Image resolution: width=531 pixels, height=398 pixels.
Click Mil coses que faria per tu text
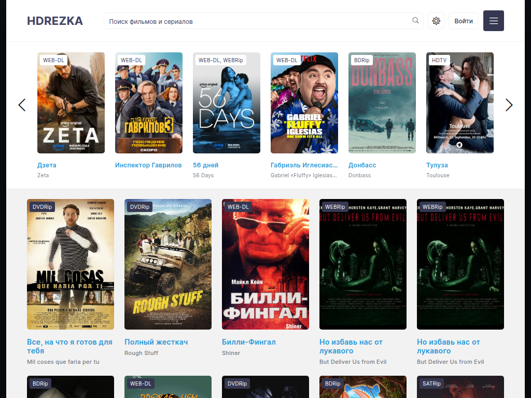coord(63,362)
